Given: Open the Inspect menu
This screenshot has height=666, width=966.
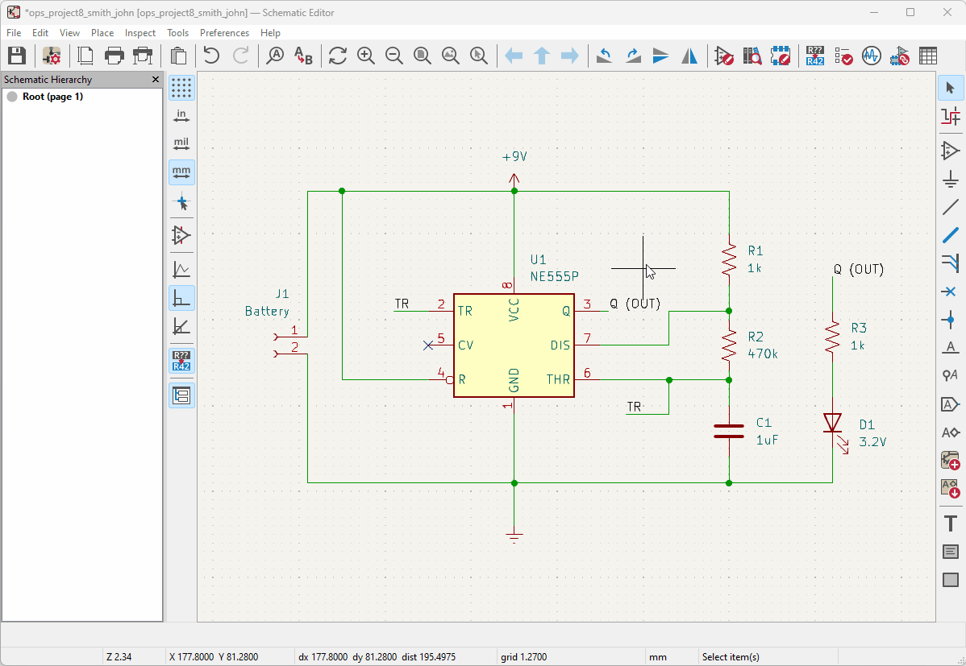Looking at the screenshot, I should (140, 33).
